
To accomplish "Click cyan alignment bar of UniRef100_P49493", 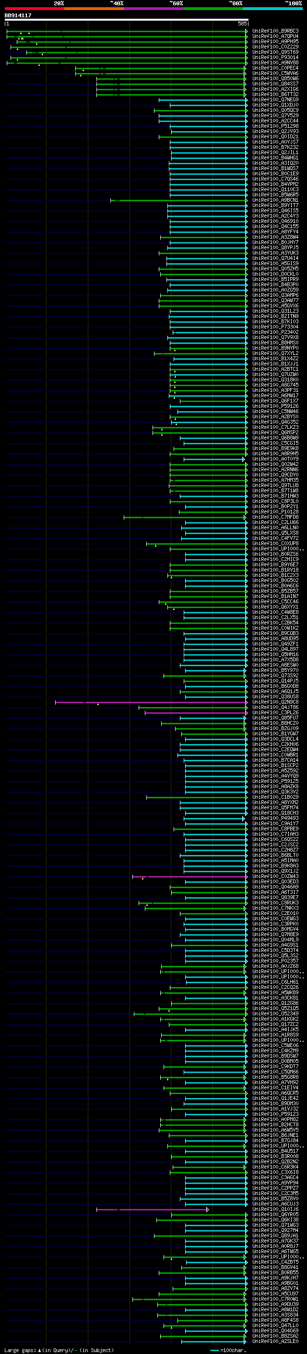I will pos(214,818).
